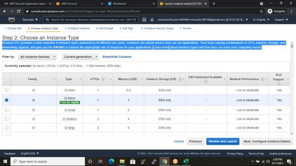Open Cortana circle icon in taskbar

tap(90, 161)
